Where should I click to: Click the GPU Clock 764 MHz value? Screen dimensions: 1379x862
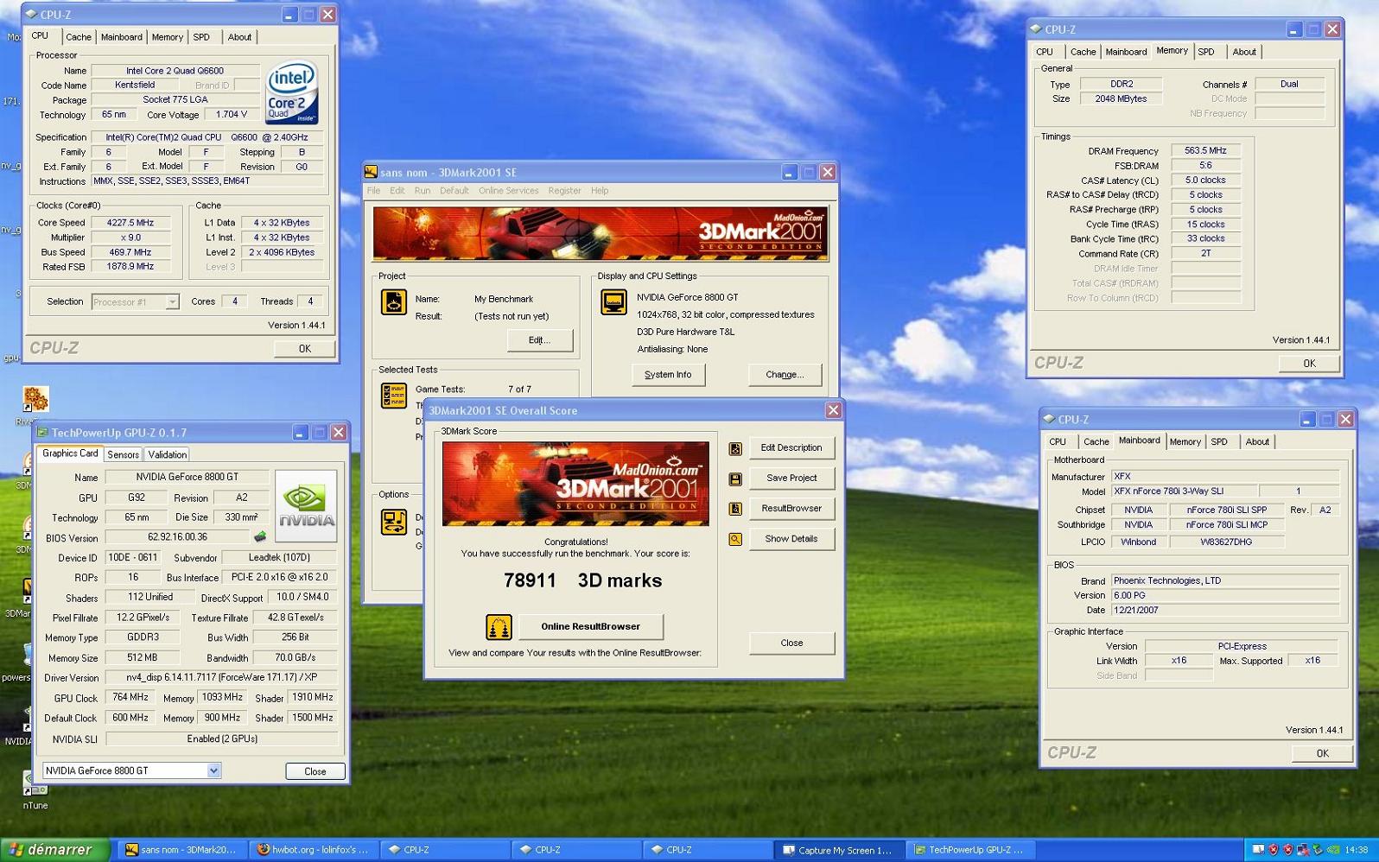130,698
